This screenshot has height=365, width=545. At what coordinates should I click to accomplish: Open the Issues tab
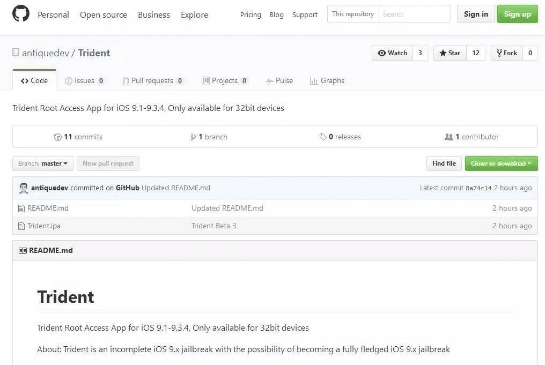click(84, 81)
